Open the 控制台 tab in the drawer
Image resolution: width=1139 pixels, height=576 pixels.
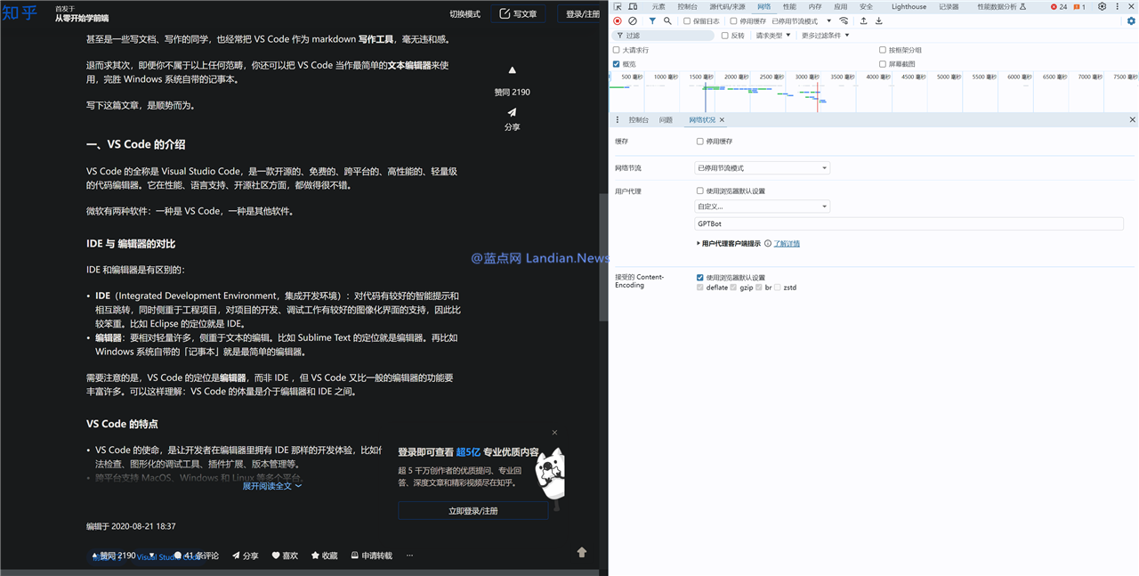pyautogui.click(x=639, y=119)
